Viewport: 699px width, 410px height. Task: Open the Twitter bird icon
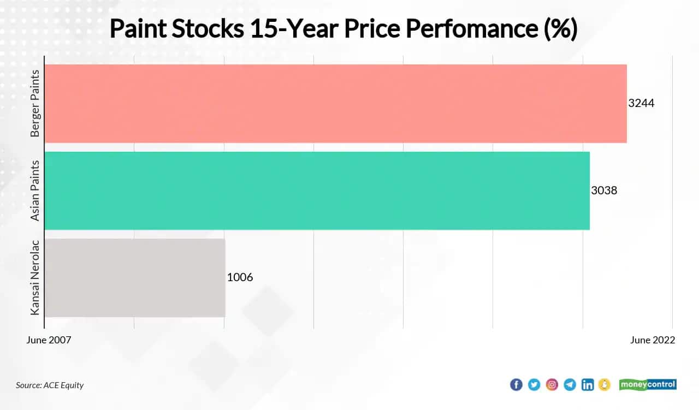click(534, 385)
